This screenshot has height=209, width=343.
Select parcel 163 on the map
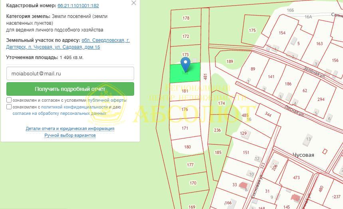point(319,43)
